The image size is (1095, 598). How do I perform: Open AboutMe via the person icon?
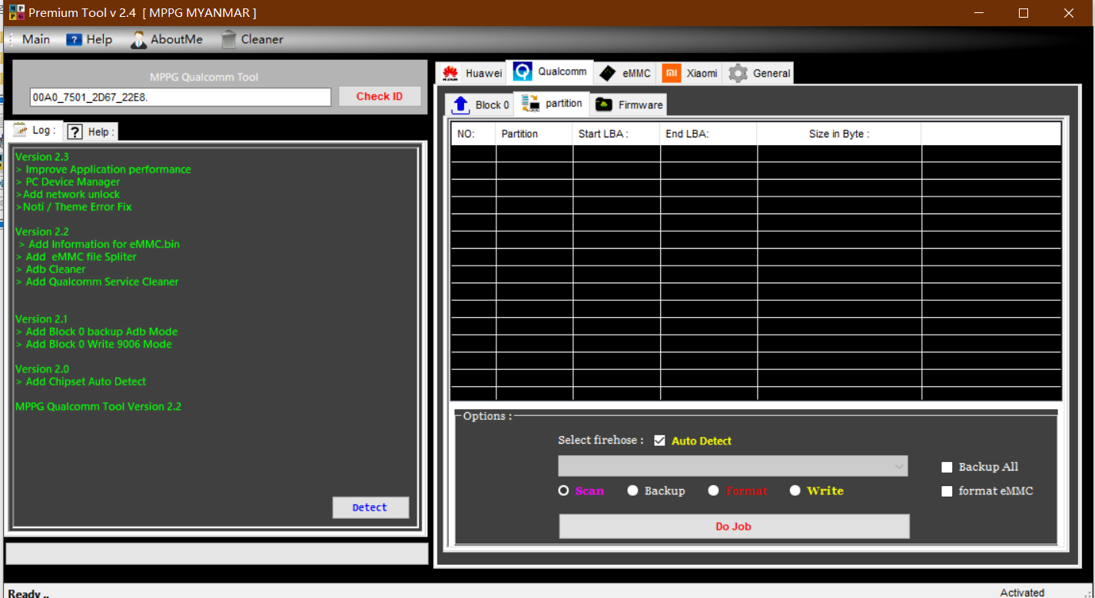point(139,39)
